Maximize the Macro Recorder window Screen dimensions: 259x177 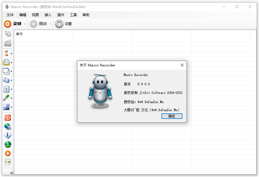point(237,7)
